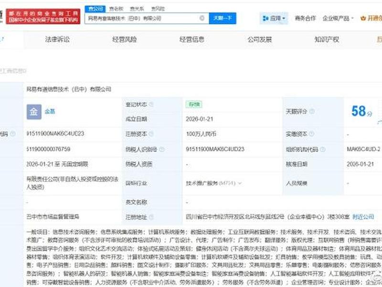
Task: Select 核准日期 value 2026-01-21
Action: click(x=361, y=164)
